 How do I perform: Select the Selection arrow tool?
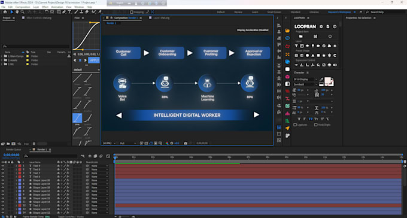point(12,12)
